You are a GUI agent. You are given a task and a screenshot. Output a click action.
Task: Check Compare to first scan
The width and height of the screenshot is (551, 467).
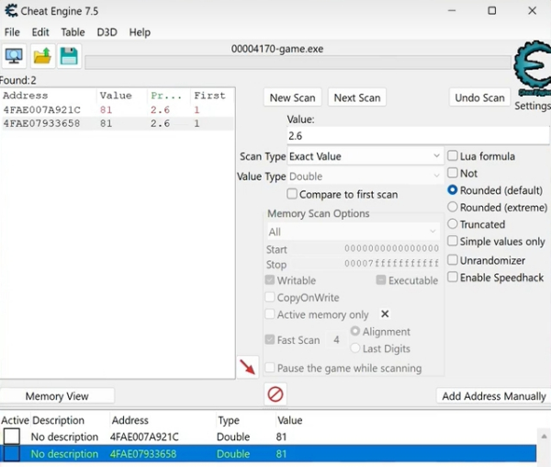point(292,194)
